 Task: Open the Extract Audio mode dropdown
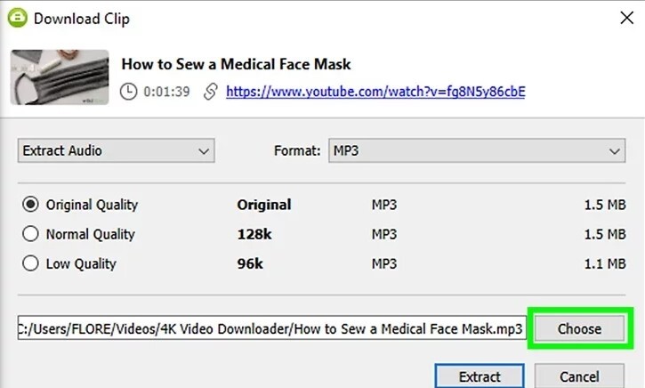(x=116, y=150)
